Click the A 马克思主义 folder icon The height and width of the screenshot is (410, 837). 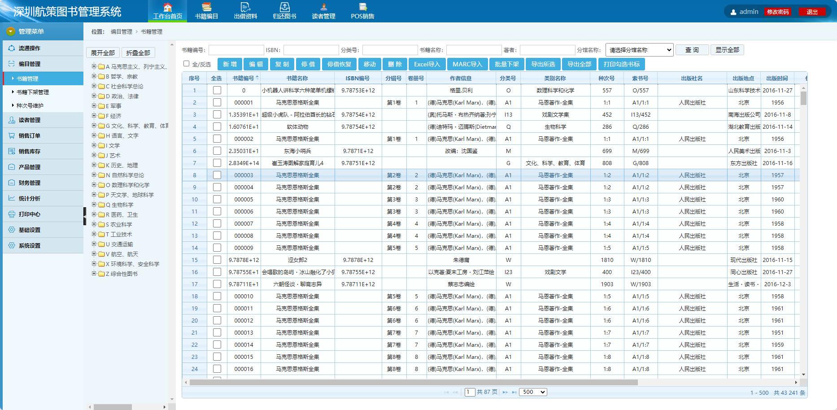coord(101,66)
